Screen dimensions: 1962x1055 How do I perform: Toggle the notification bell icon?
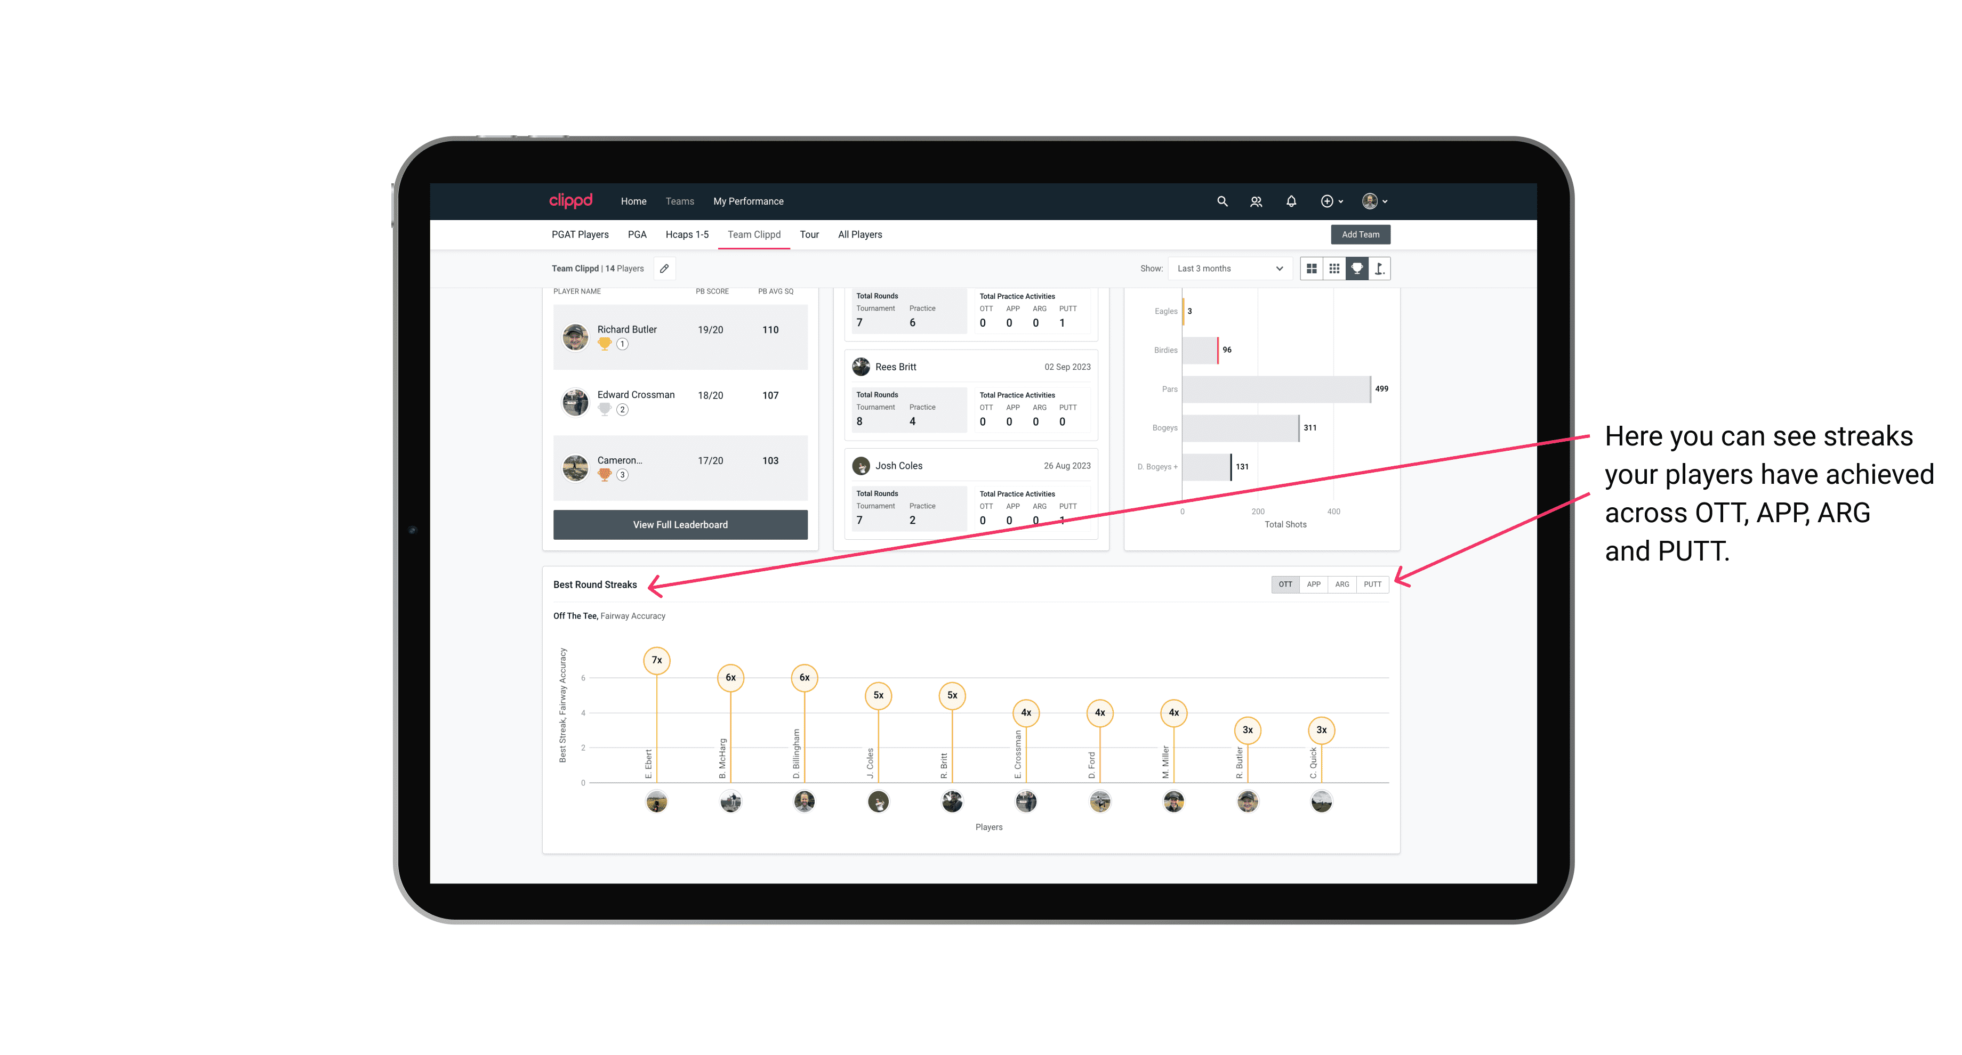(x=1291, y=201)
